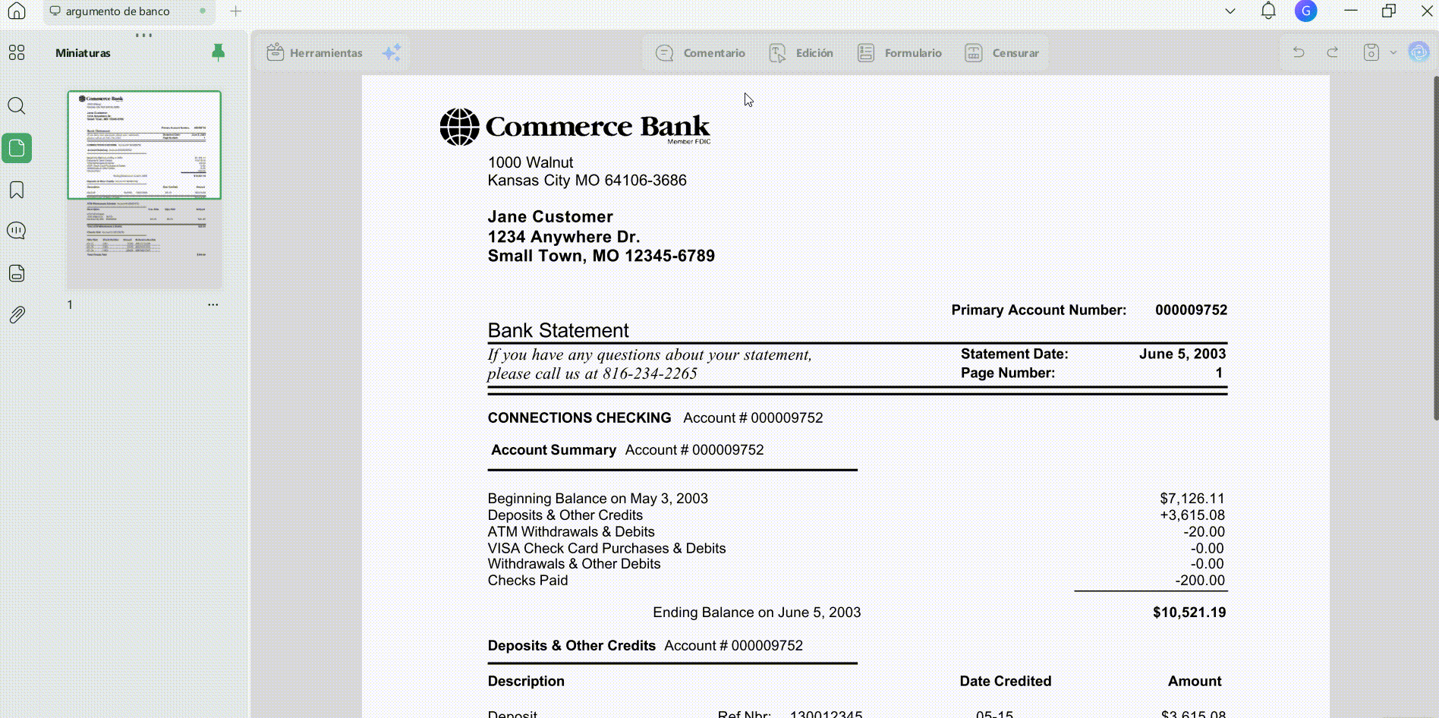Image resolution: width=1439 pixels, height=718 pixels.
Task: Click the Checks Paid line label
Action: coord(527,581)
